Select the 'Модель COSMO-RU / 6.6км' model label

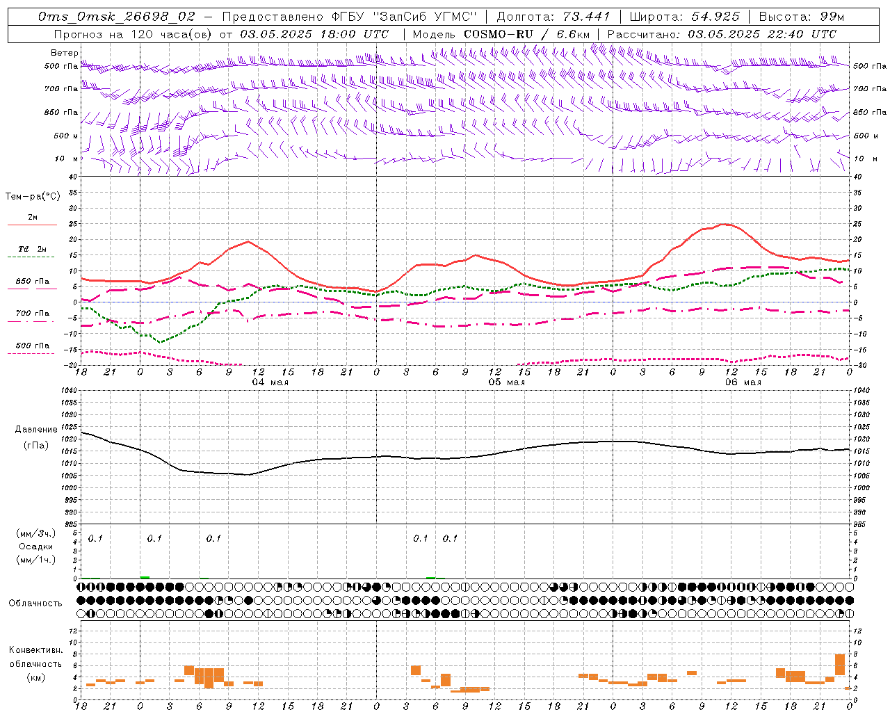(501, 34)
